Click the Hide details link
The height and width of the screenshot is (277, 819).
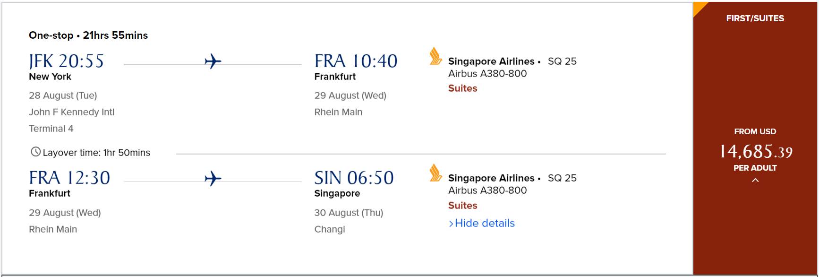pyautogui.click(x=485, y=223)
